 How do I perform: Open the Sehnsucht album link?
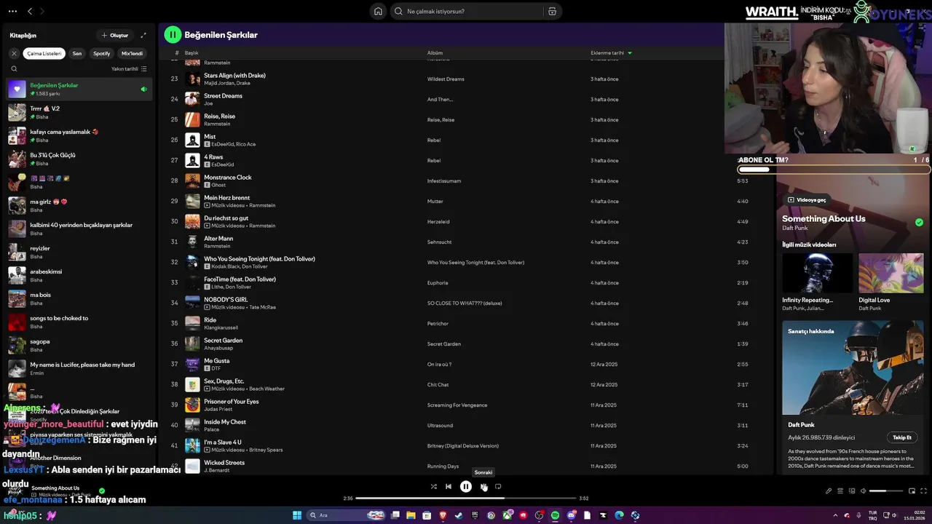click(x=439, y=242)
